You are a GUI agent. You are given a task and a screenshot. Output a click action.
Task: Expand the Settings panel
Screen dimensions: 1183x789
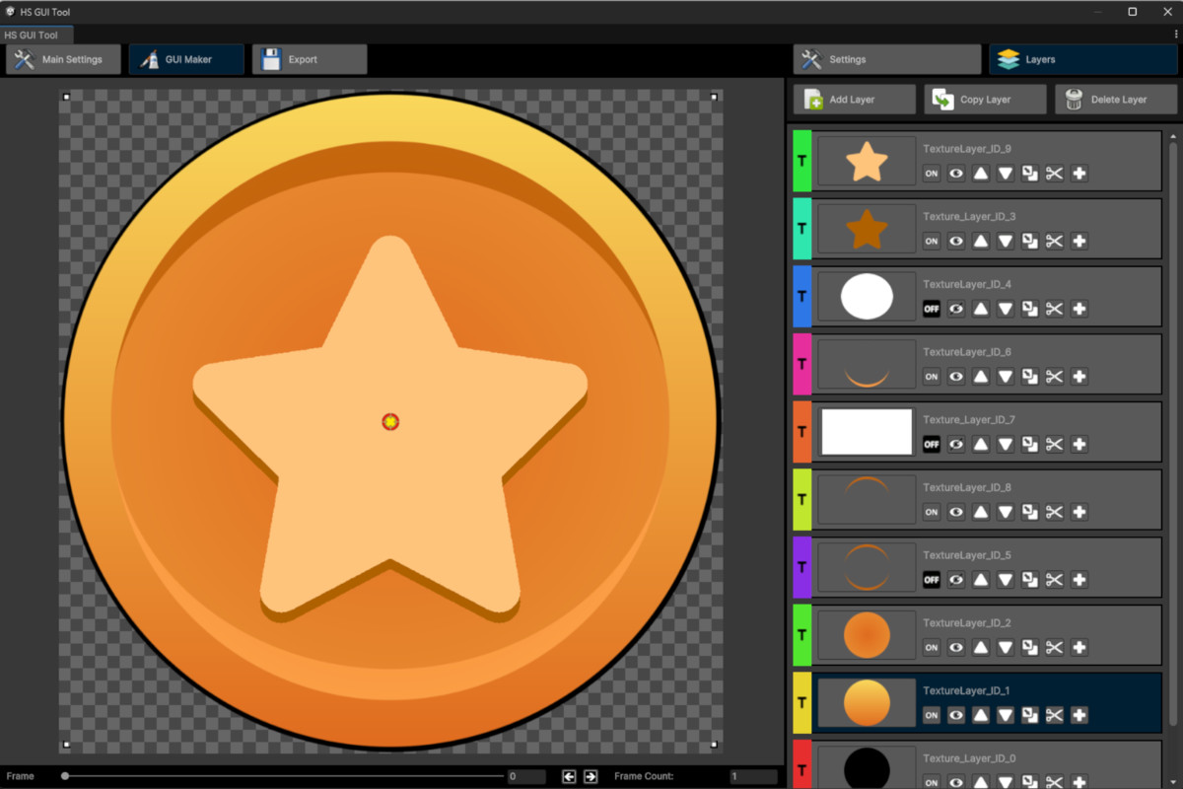tap(885, 59)
